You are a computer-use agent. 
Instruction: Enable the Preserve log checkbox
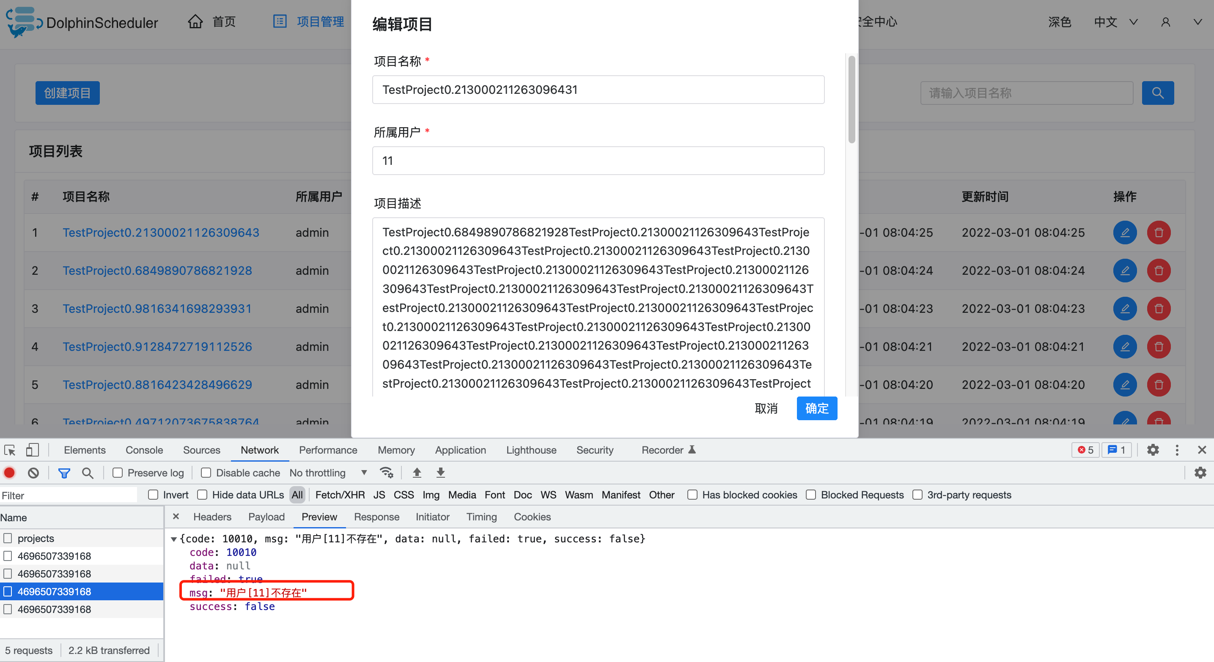coord(118,473)
